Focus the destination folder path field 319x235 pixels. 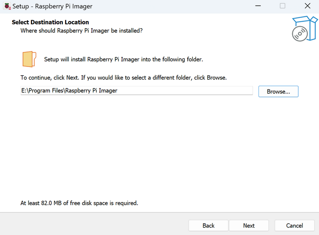click(x=137, y=90)
